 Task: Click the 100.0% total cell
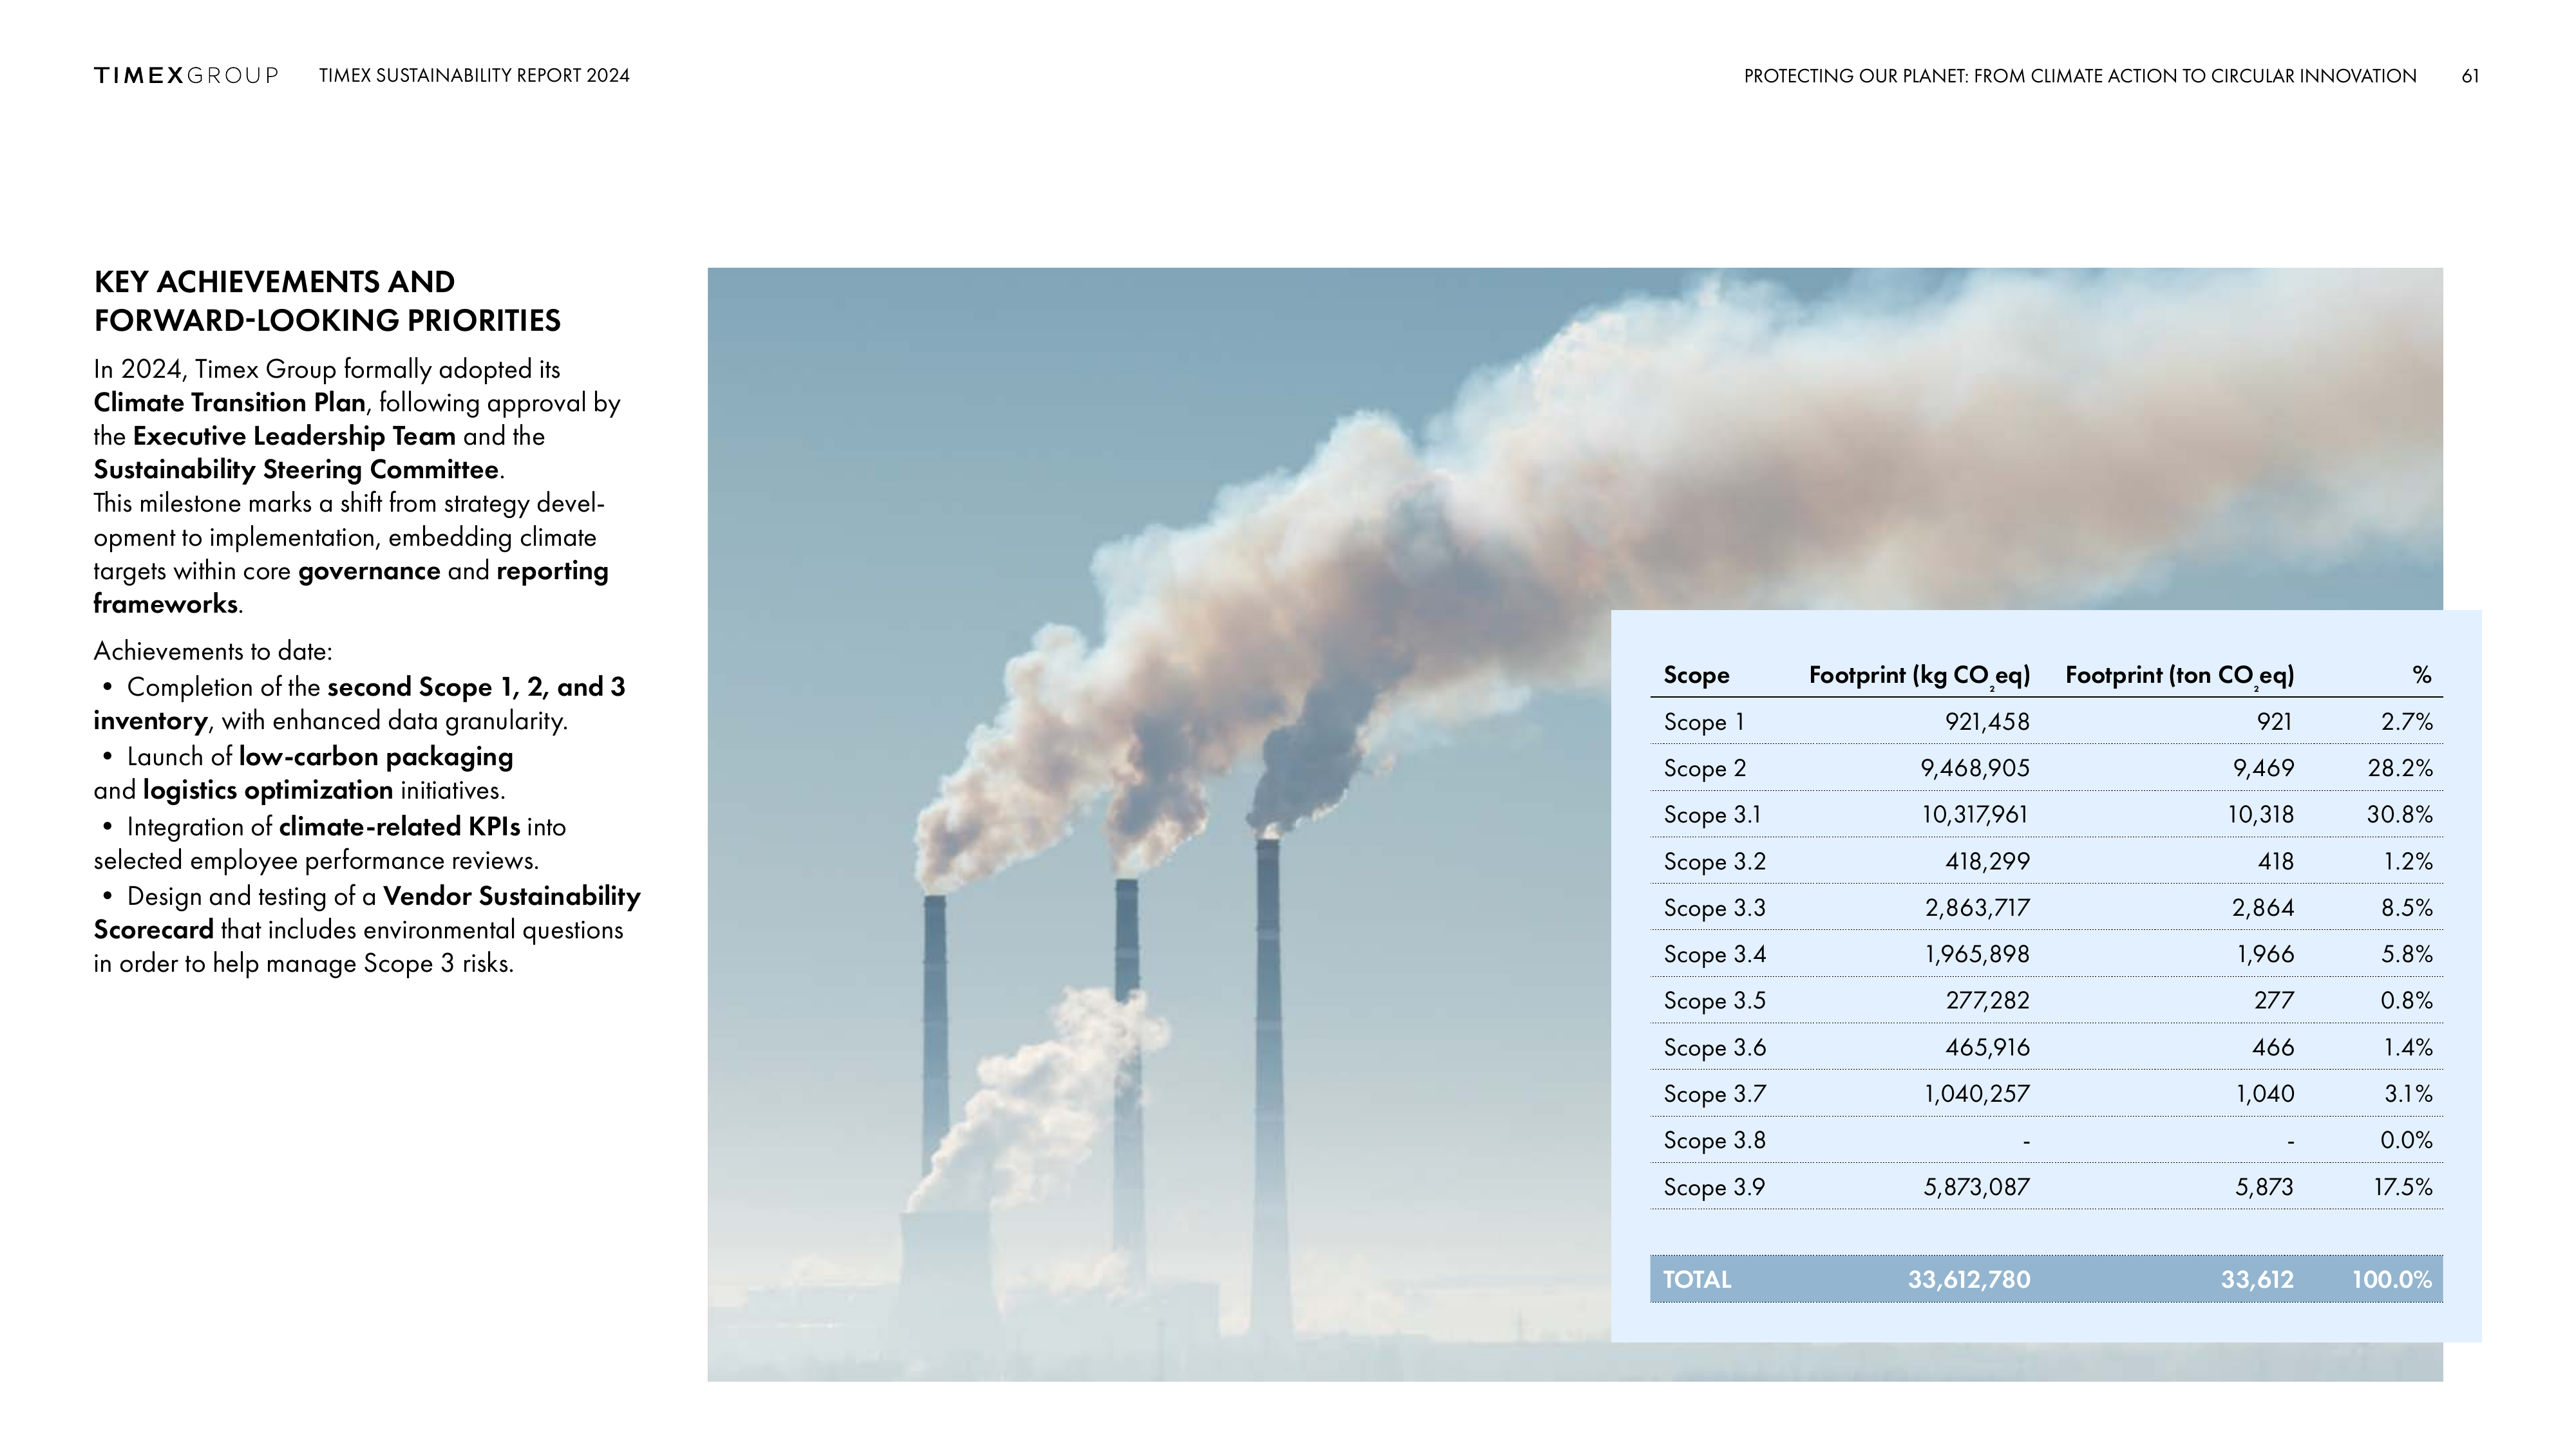tap(2391, 1280)
